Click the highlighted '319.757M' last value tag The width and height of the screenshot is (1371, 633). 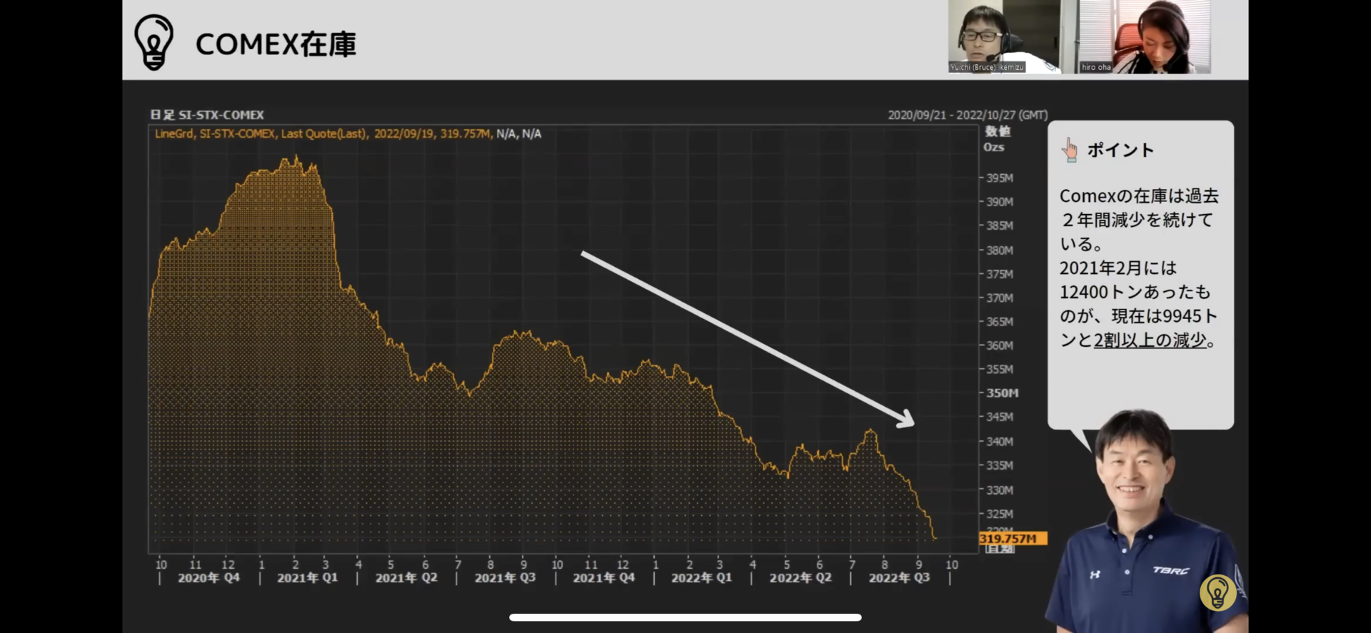[1013, 538]
